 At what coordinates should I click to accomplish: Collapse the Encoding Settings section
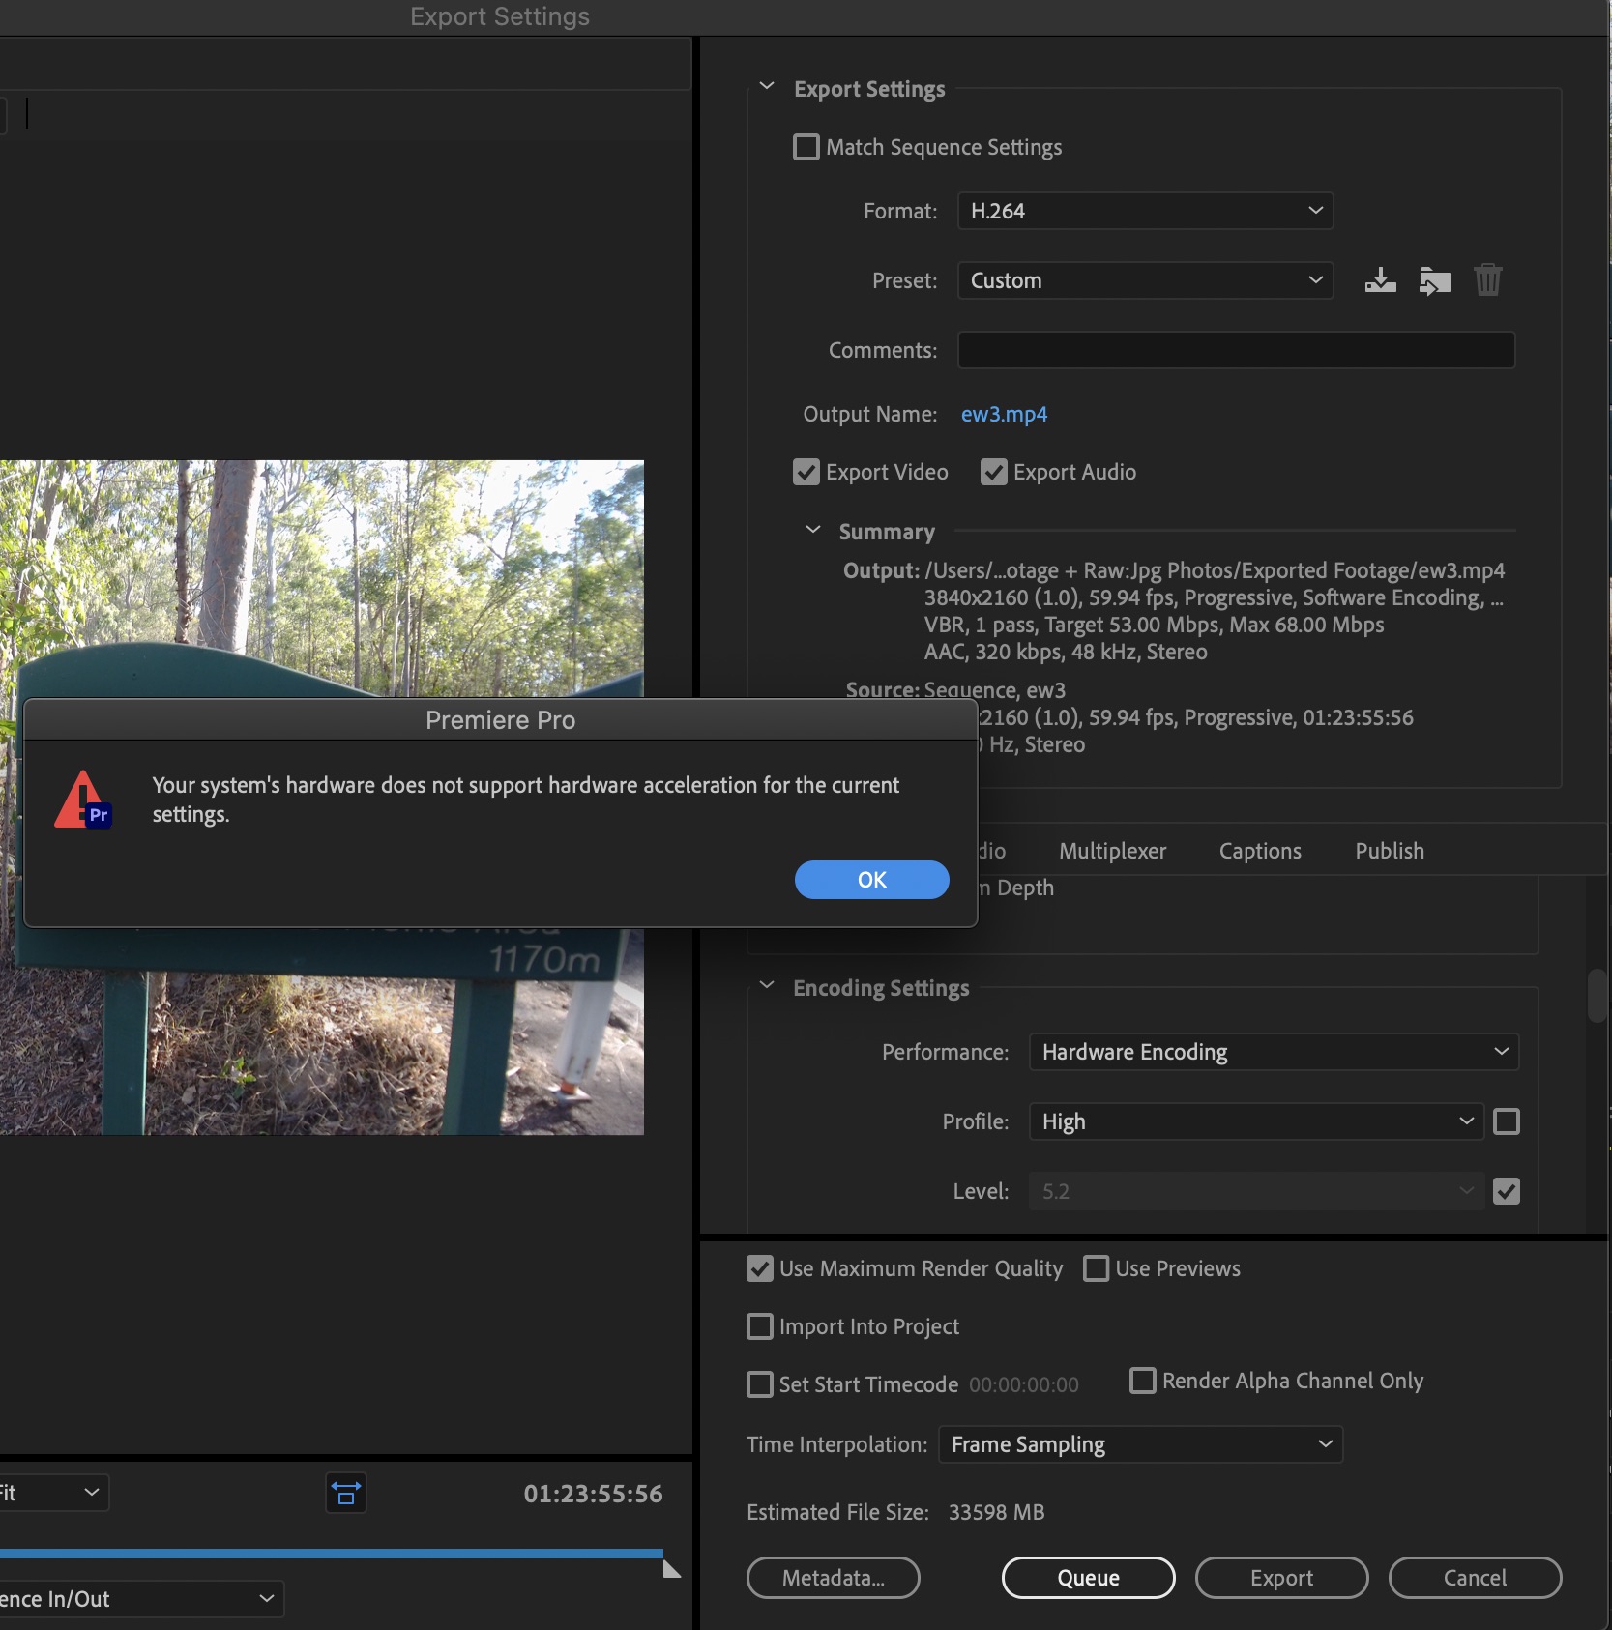767,985
